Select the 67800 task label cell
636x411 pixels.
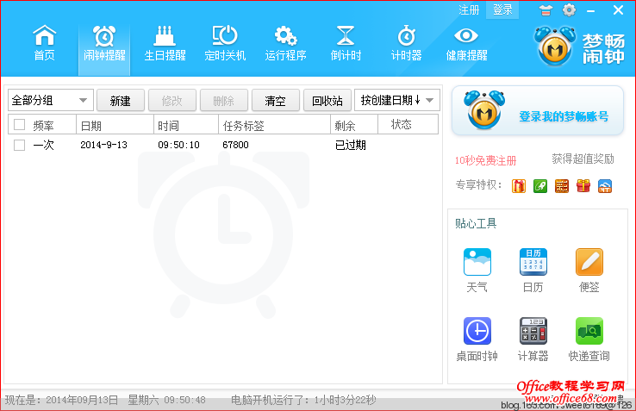click(235, 145)
